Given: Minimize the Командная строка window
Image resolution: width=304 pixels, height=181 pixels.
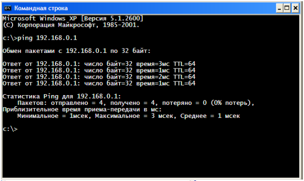Looking at the screenshot, I should (x=279, y=8).
